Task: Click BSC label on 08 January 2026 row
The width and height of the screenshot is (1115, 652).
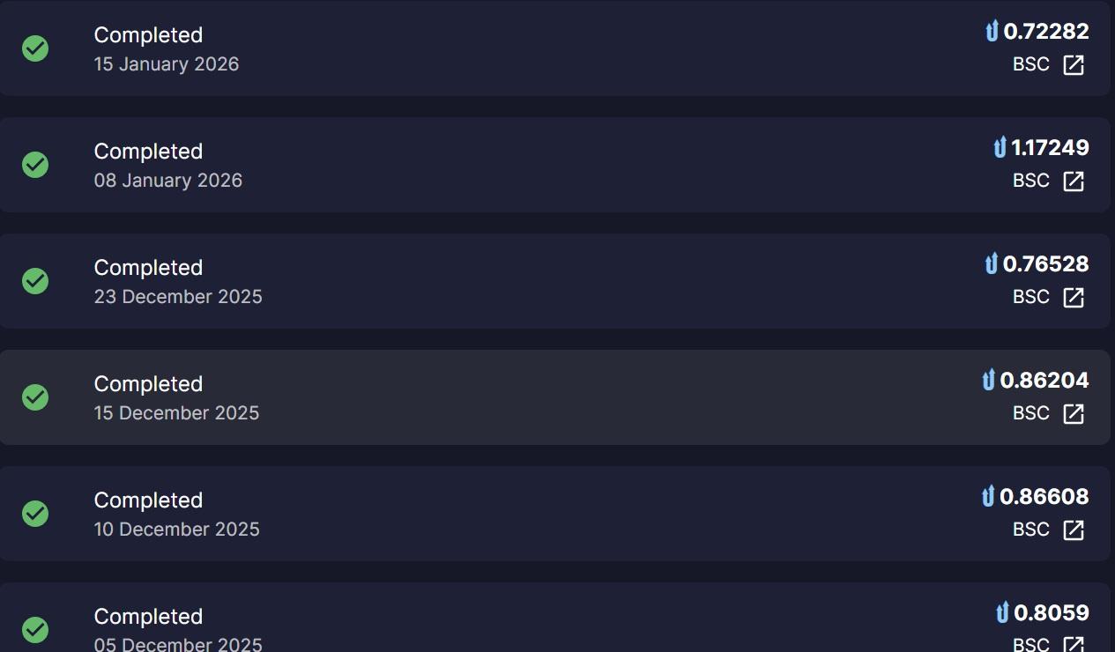Action: pyautogui.click(x=1030, y=181)
